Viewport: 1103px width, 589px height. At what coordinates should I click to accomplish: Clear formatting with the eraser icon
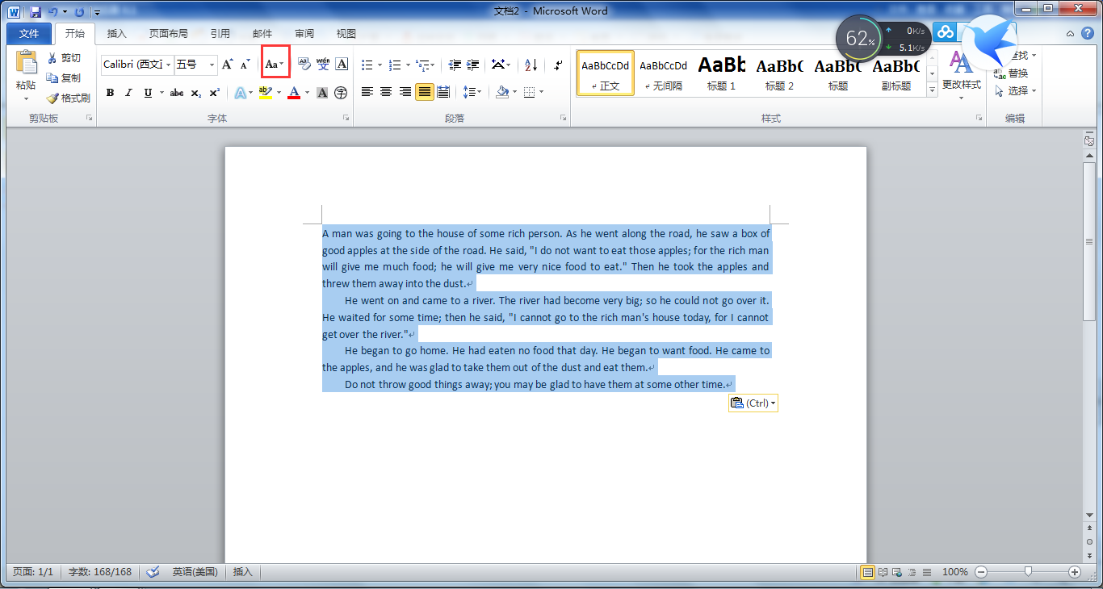tap(304, 65)
